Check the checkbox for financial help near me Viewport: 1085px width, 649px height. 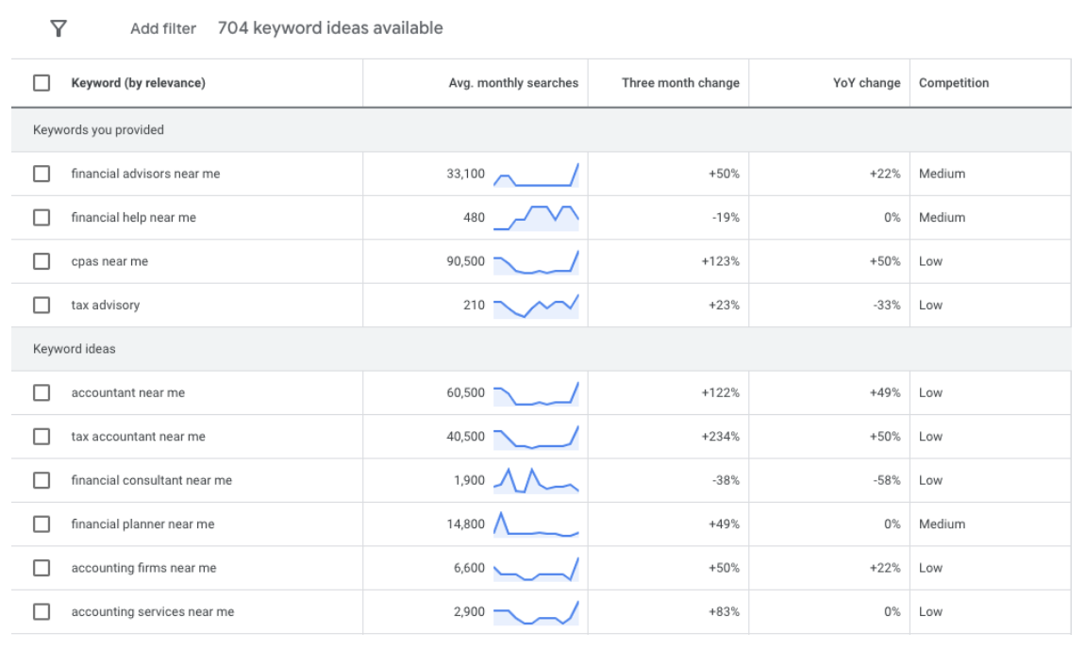tap(42, 217)
